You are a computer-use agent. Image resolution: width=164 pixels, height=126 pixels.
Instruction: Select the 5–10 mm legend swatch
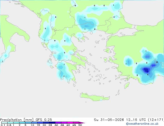[x=28, y=123]
